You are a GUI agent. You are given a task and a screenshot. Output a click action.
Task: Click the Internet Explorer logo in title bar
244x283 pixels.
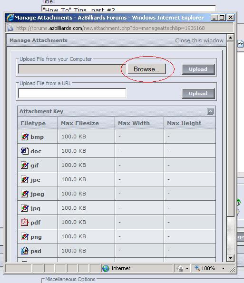click(x=10, y=18)
